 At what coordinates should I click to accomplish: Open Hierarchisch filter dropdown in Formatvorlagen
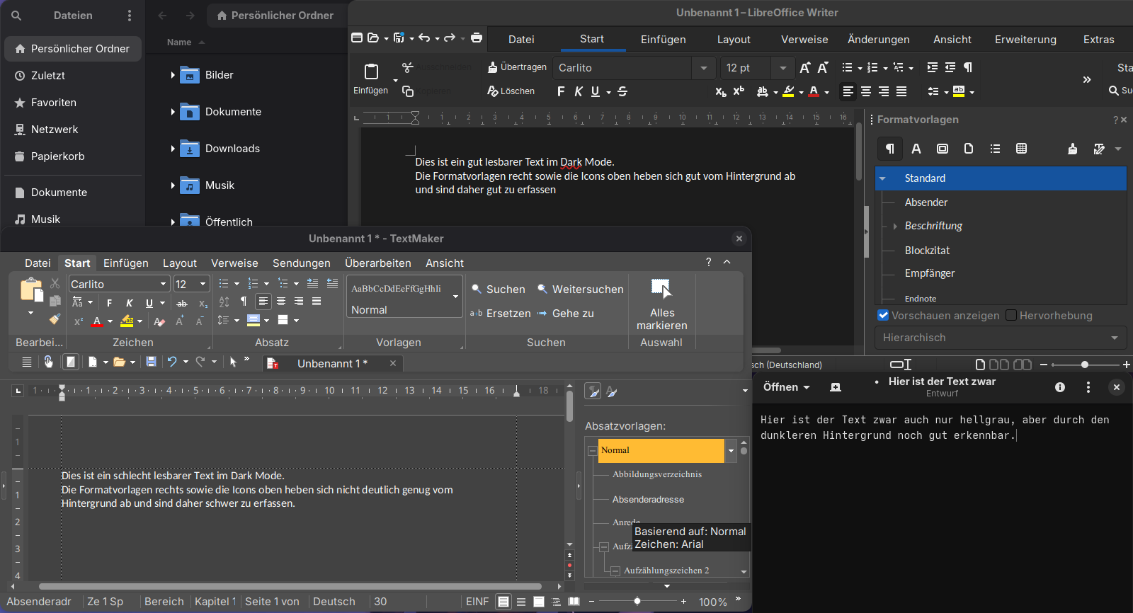point(1001,338)
